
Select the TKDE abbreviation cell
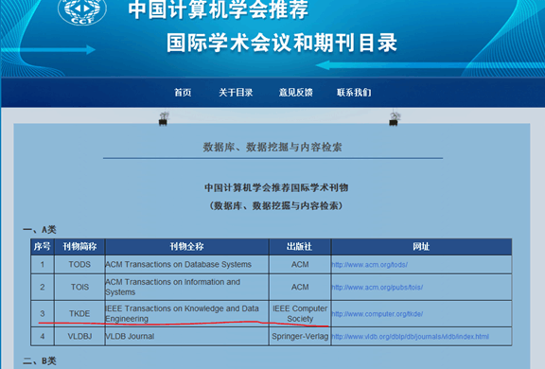pyautogui.click(x=79, y=313)
